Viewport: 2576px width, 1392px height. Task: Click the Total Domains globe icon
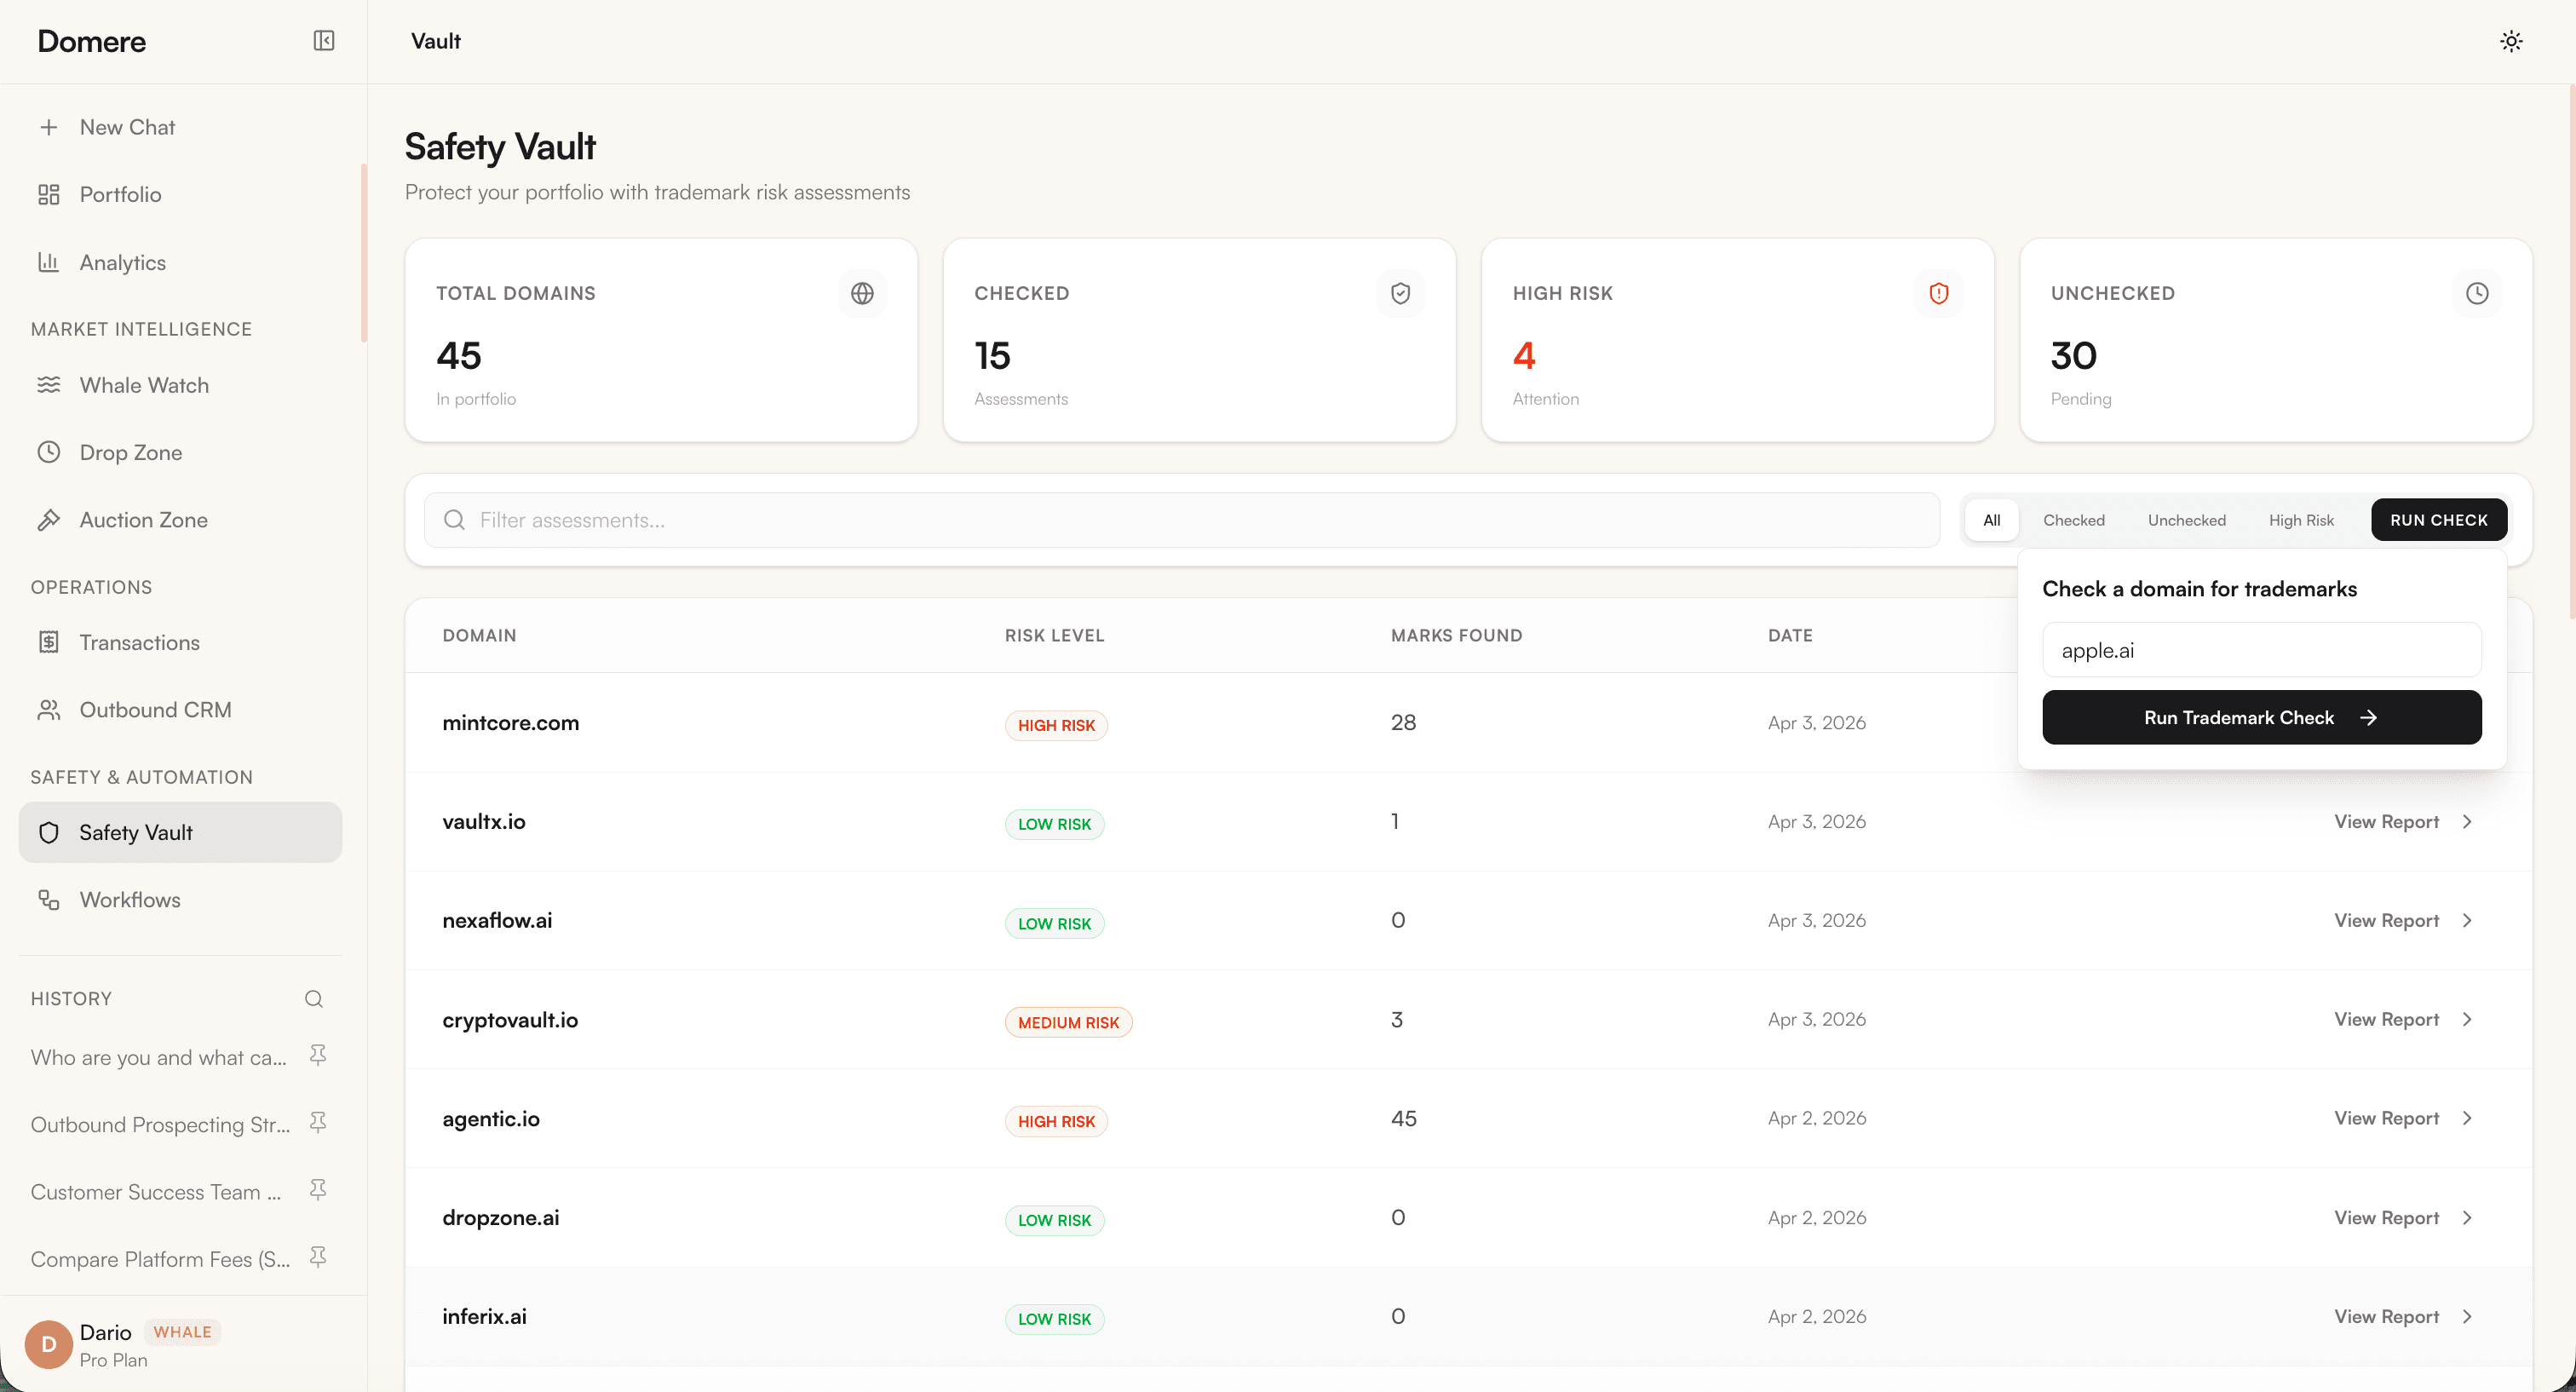pos(862,293)
